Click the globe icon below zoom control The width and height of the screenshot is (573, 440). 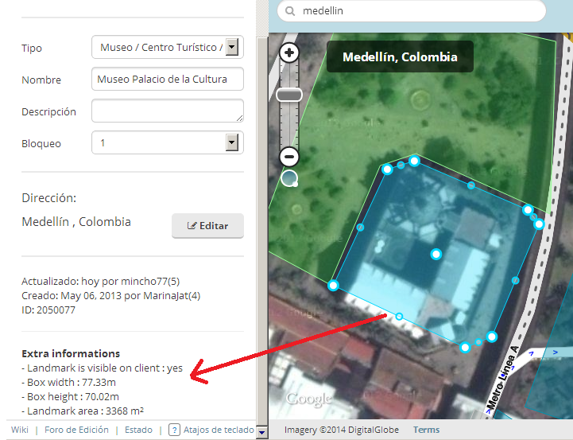(x=289, y=178)
